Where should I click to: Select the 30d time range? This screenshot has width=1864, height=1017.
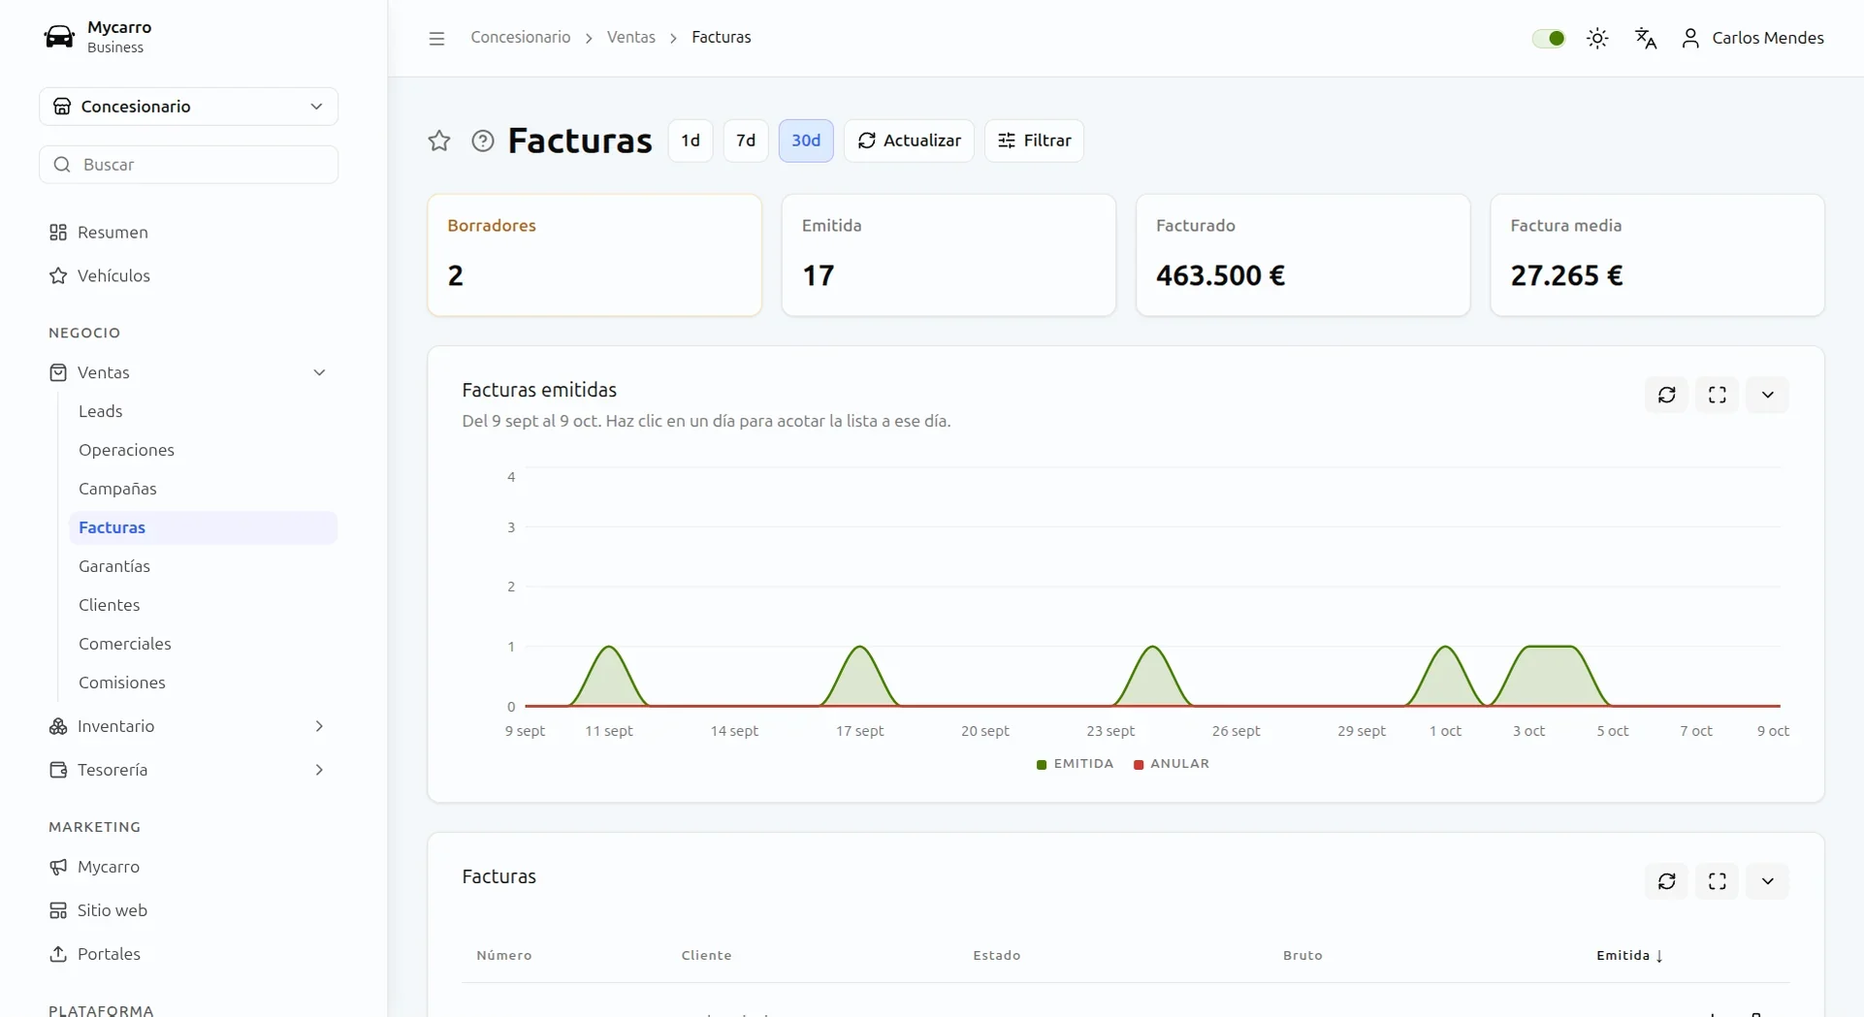(x=806, y=141)
